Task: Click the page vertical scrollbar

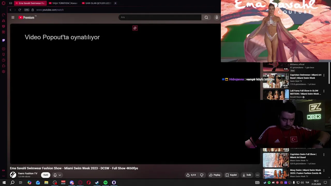Action: click(329, 73)
